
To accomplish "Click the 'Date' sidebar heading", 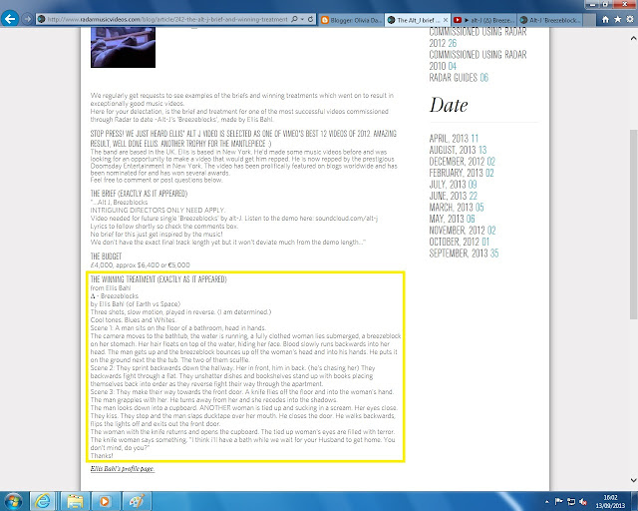I will (449, 105).
